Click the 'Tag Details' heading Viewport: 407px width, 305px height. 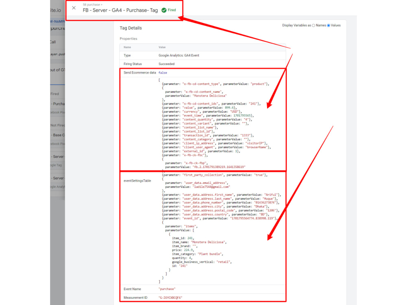point(131,28)
